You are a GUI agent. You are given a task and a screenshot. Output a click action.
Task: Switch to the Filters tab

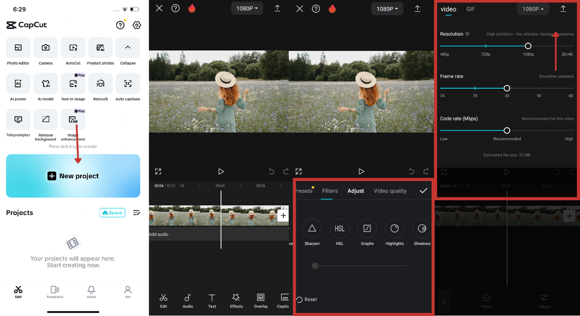[x=330, y=191]
